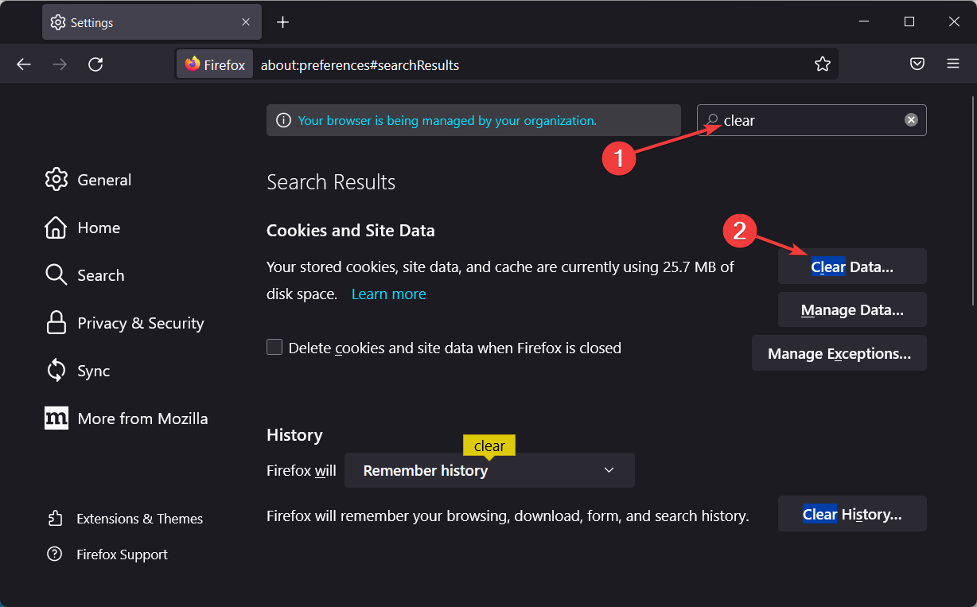
Task: Click the Firefox identity badge in address bar
Action: pyautogui.click(x=215, y=64)
